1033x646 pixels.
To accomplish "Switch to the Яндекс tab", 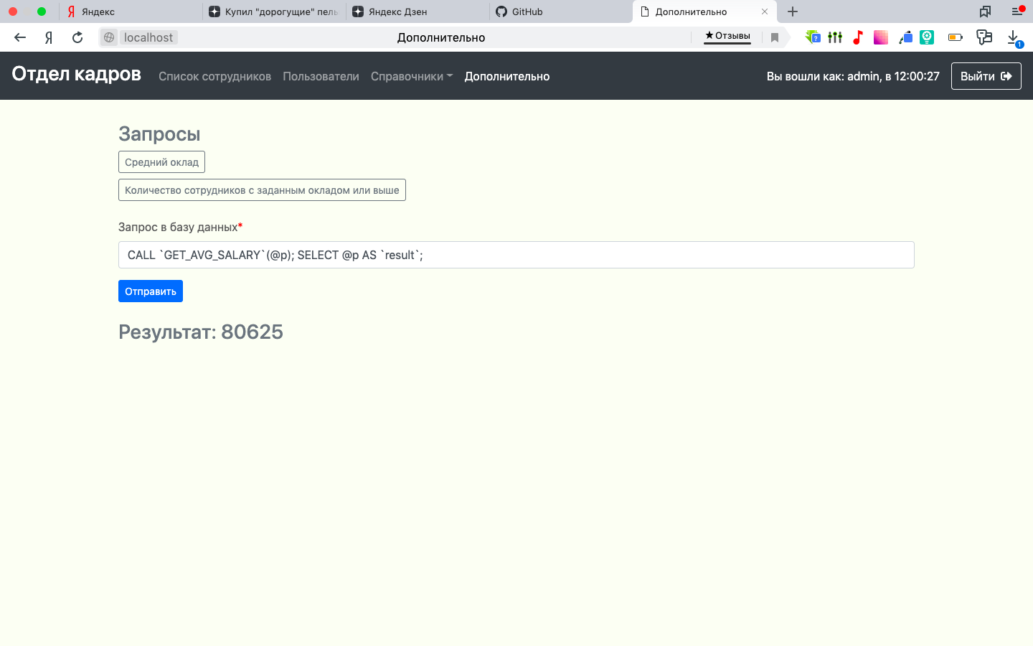I will 131,11.
